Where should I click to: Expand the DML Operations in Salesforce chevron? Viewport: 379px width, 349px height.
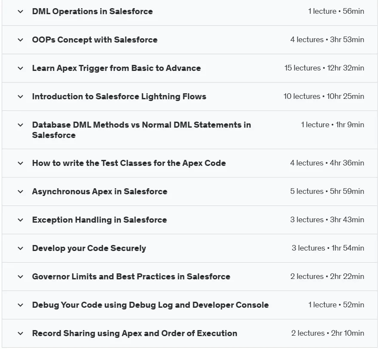tap(21, 11)
